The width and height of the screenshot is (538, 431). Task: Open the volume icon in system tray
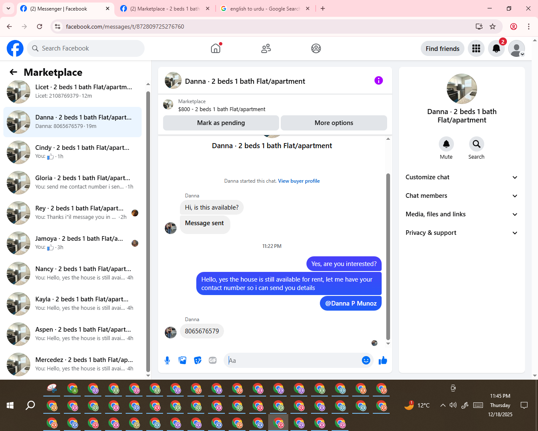[453, 405]
